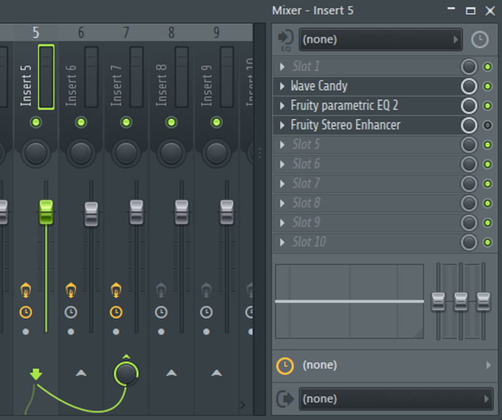The width and height of the screenshot is (502, 420).
Task: Mute Insert 9 track with green LED
Action: (216, 122)
